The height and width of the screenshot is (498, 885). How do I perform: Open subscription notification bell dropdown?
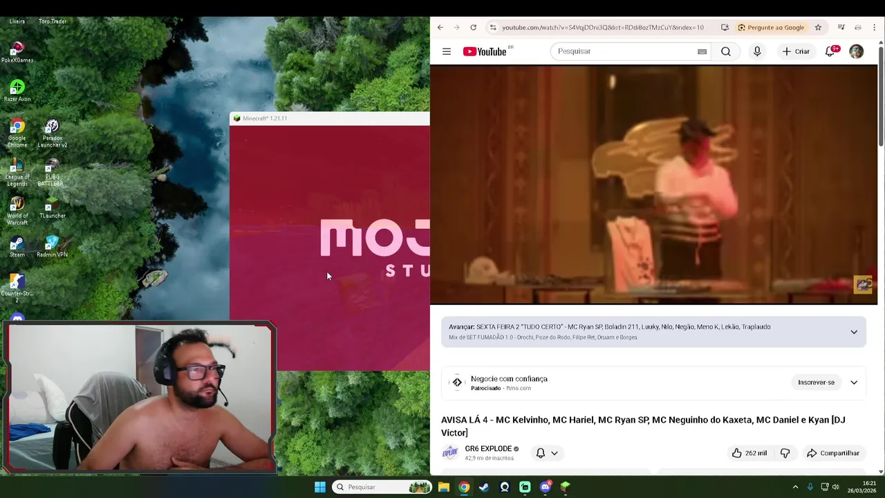(x=547, y=453)
